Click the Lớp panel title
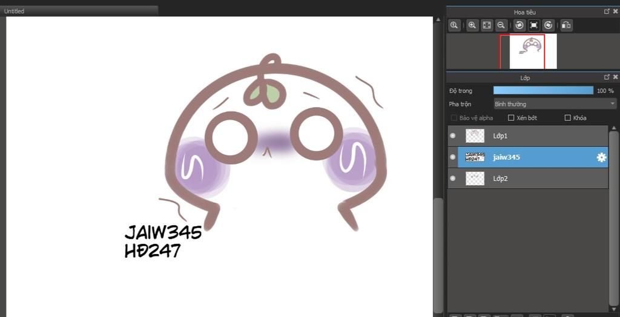Image resolution: width=620 pixels, height=317 pixels. pyautogui.click(x=525, y=78)
